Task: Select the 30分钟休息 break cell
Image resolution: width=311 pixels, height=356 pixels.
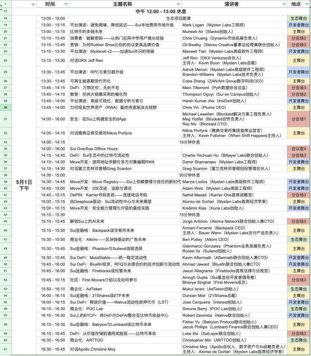Action: [x=189, y=175]
